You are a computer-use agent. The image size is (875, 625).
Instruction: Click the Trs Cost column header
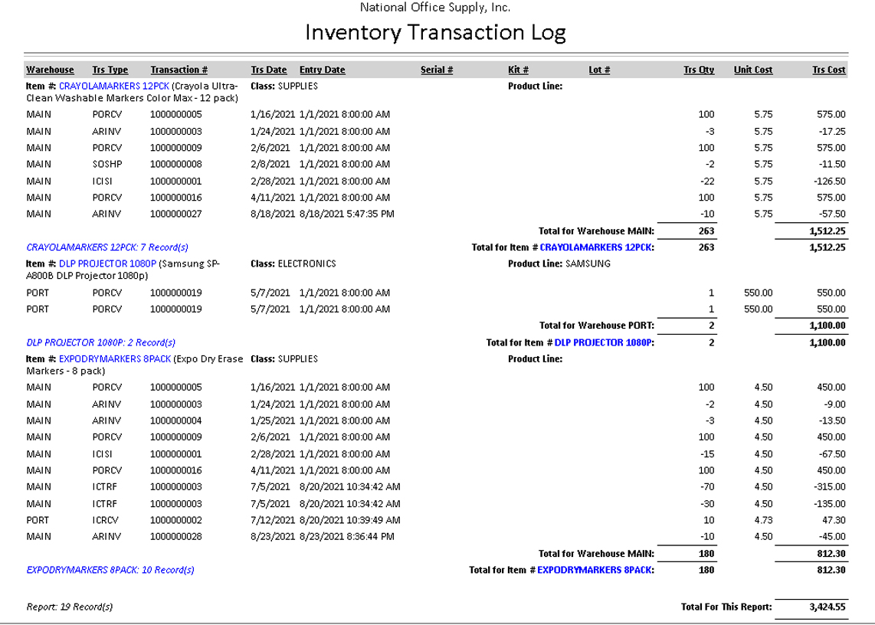tap(828, 70)
